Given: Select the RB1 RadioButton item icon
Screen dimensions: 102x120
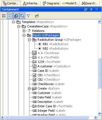Looking at the screenshot, I should 40,44.
